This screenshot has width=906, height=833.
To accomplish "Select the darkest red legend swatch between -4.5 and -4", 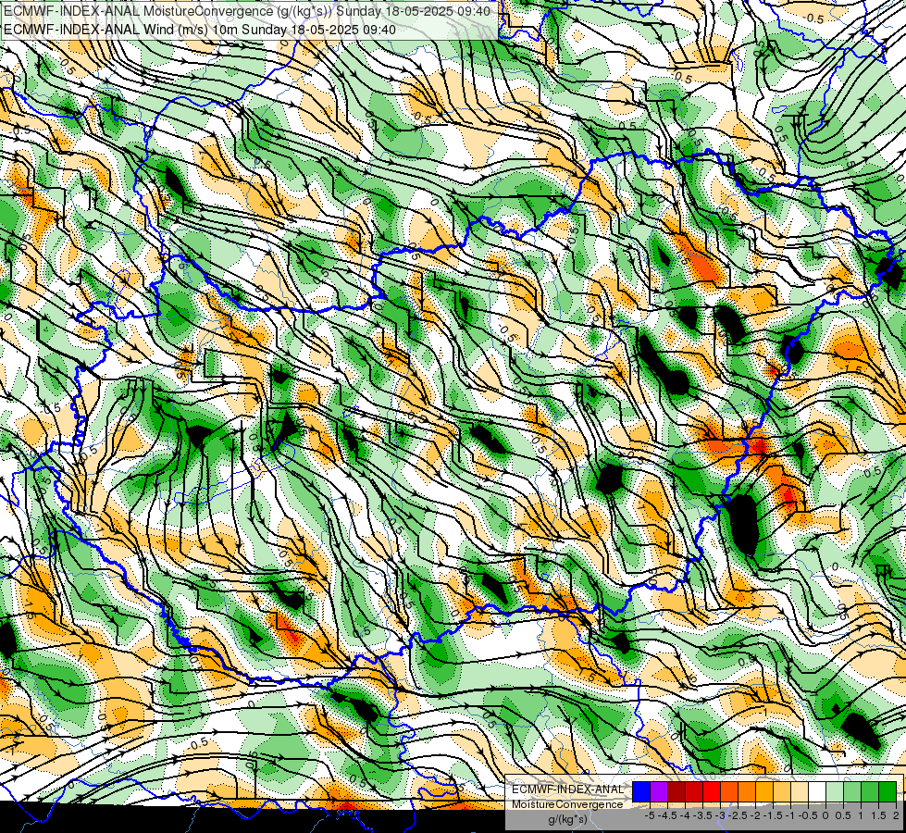I will tap(676, 791).
